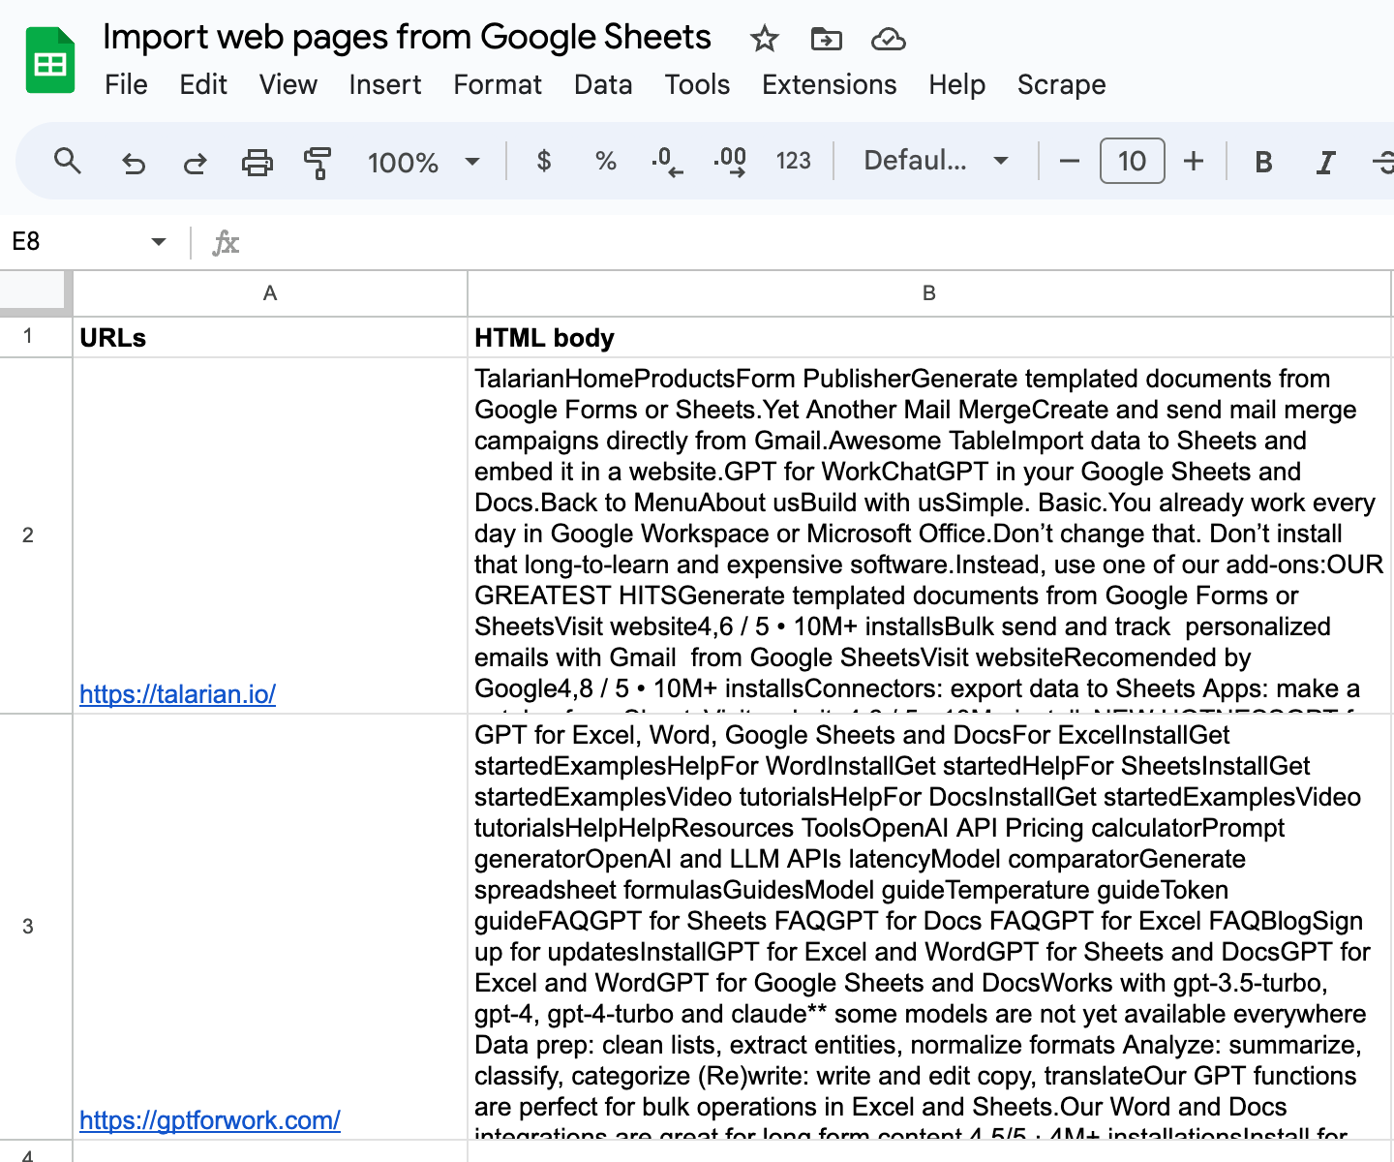Activate the paint format tool
The width and height of the screenshot is (1394, 1162).
(x=318, y=162)
